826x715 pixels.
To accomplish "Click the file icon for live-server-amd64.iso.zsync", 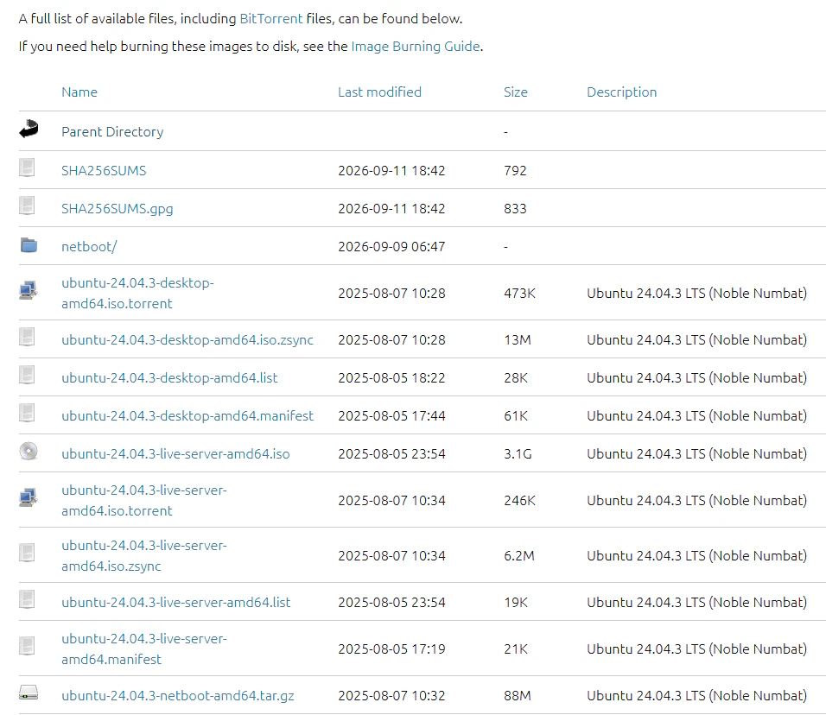I will (x=27, y=553).
